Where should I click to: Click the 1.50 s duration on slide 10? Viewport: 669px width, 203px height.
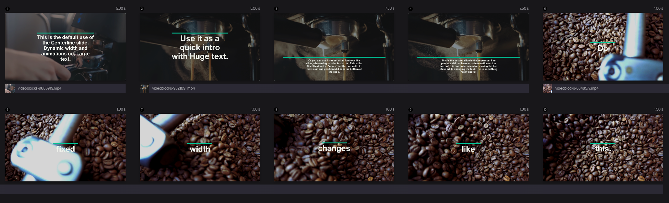click(x=658, y=109)
